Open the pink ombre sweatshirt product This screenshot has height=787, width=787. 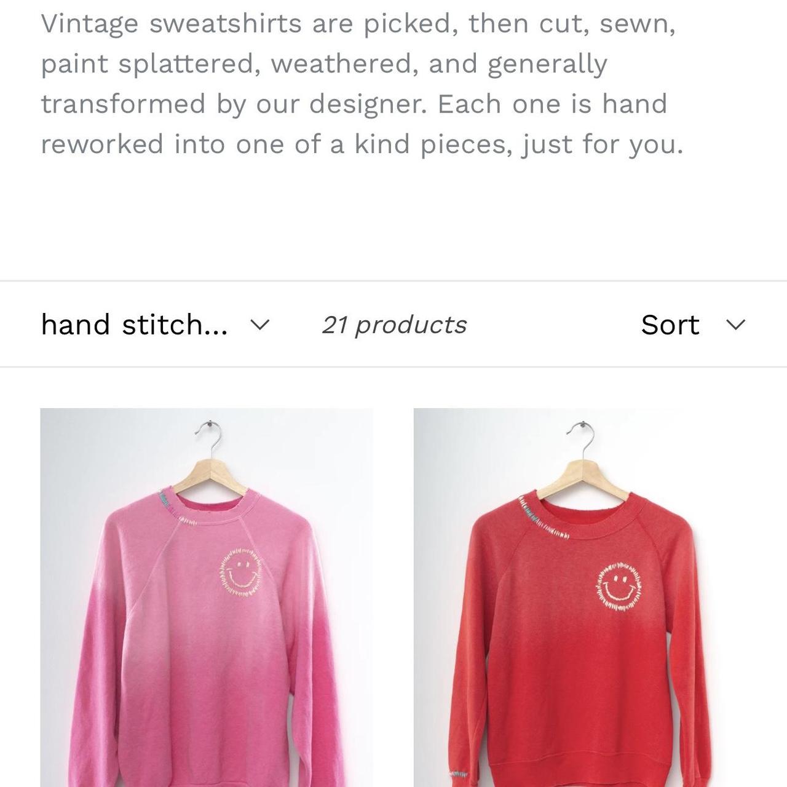click(207, 598)
